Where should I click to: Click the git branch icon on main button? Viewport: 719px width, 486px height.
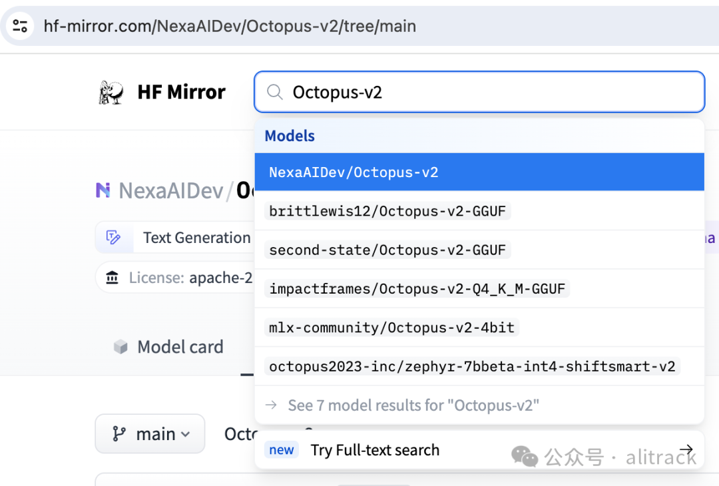click(119, 433)
